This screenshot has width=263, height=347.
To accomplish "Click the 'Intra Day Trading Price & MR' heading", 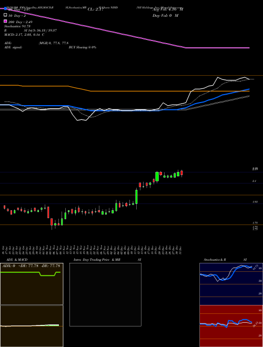I will pos(98,259).
